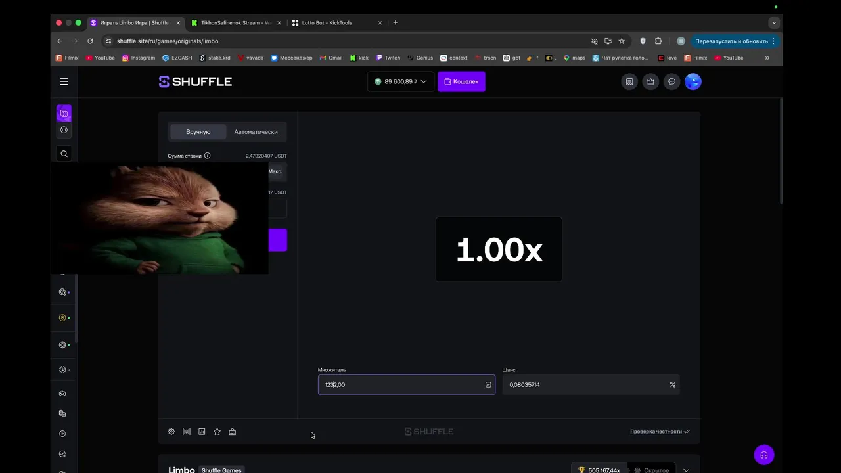Close the TikhonSafinenok Stream tab
Viewport: 841px width, 473px height.
pyautogui.click(x=279, y=22)
